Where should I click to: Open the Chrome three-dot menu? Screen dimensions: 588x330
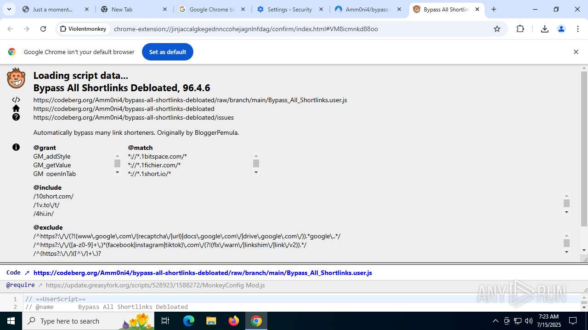coord(578,29)
